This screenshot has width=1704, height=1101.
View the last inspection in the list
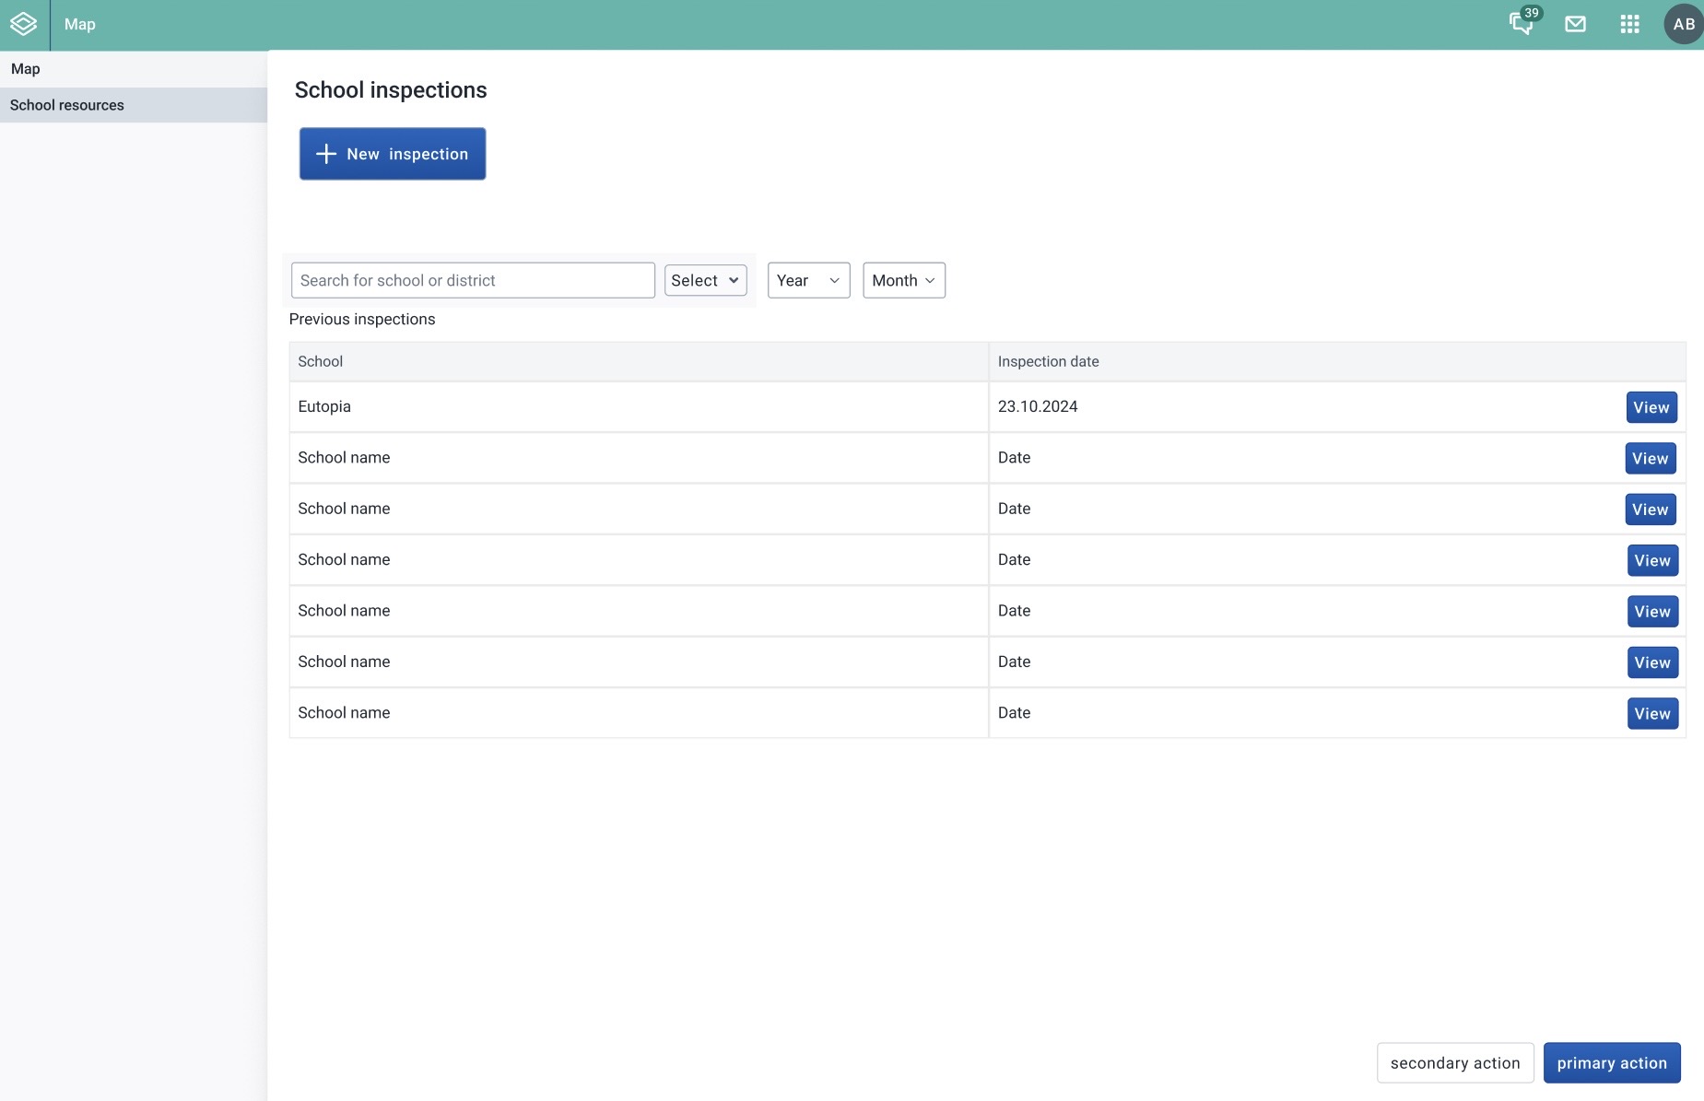coord(1651,712)
